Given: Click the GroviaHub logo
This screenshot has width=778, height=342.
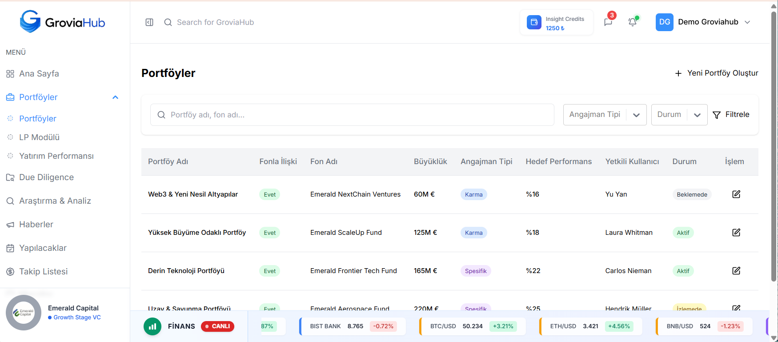Looking at the screenshot, I should pos(63,22).
